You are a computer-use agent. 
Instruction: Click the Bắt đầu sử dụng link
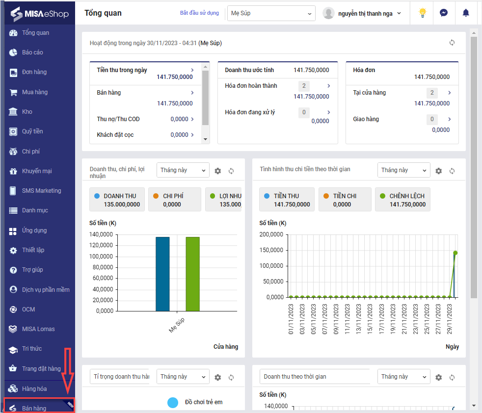click(x=199, y=13)
